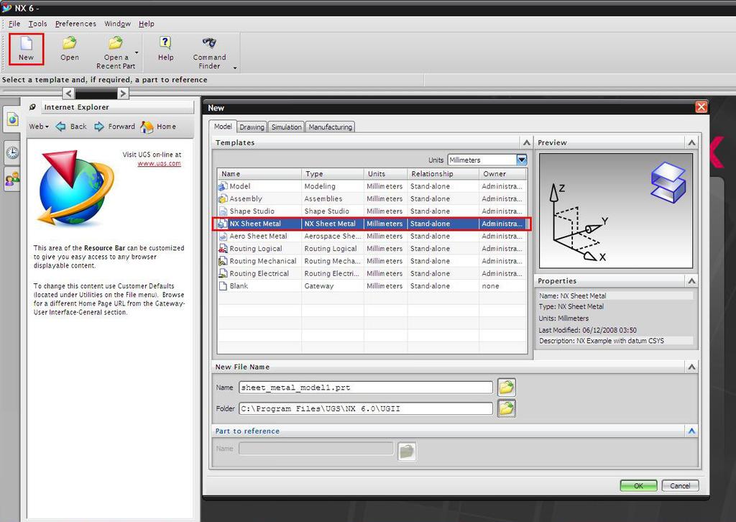The image size is (736, 522).
Task: Click the Open toolbar icon
Action: tap(70, 49)
